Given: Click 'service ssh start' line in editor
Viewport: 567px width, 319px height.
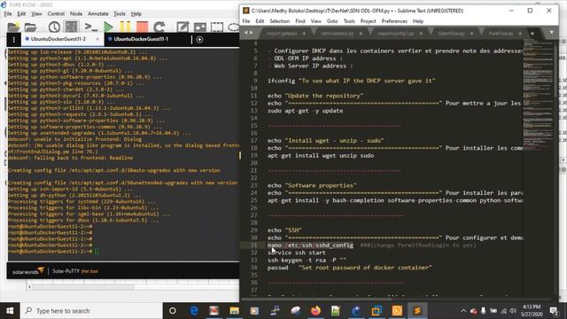Looking at the screenshot, I should click(x=297, y=253).
